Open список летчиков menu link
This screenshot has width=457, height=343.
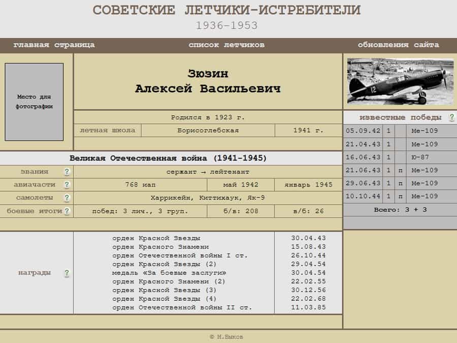[x=226, y=45]
